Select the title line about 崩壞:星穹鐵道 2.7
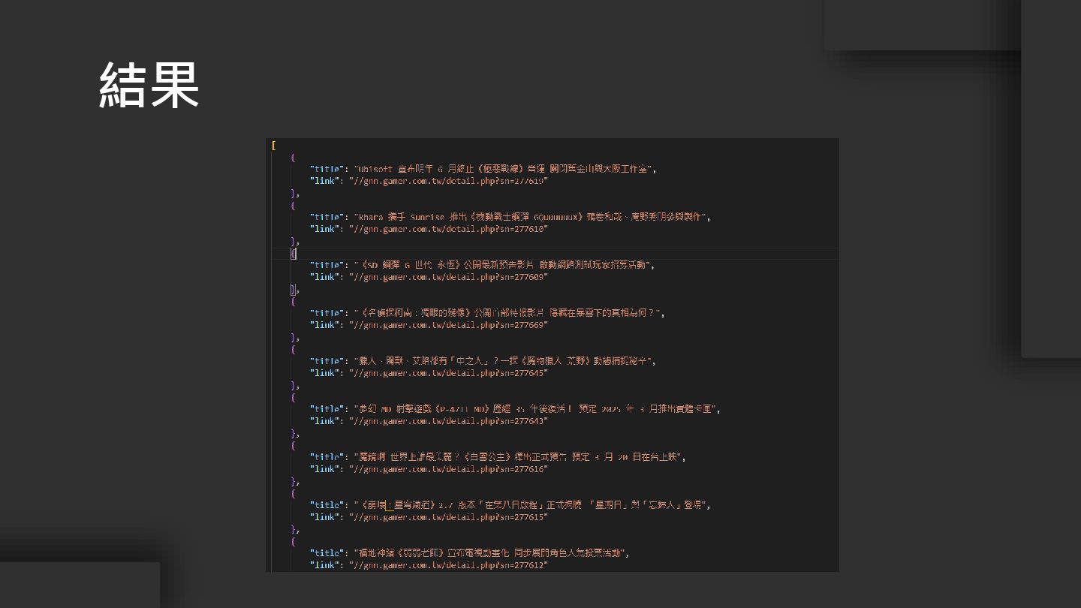This screenshot has height=608, width=1081. pyautogui.click(x=510, y=505)
